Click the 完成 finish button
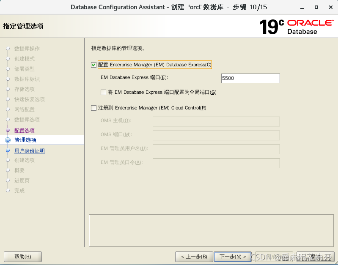 tap(274, 257)
